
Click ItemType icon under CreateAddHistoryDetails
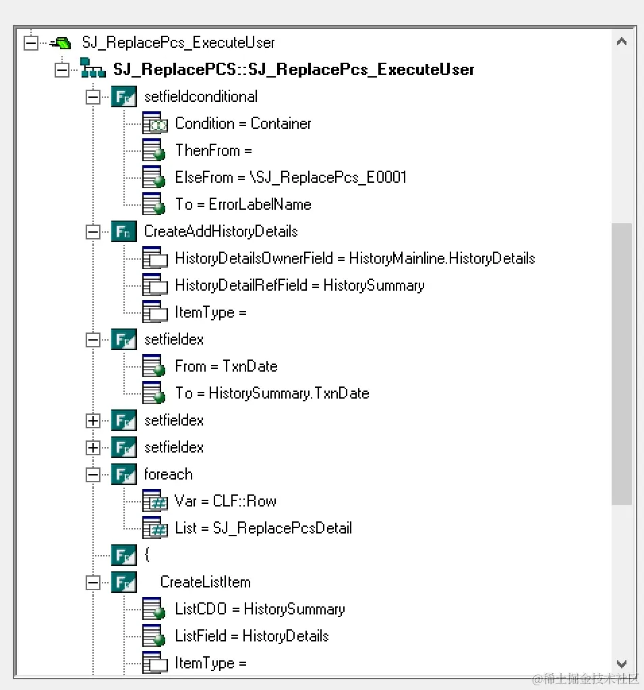[155, 312]
